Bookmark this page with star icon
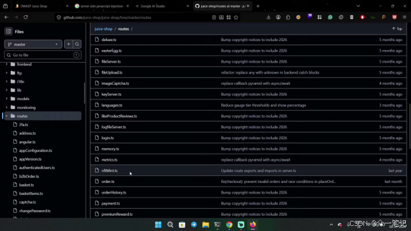The height and width of the screenshot is (231, 411). click(x=236, y=18)
